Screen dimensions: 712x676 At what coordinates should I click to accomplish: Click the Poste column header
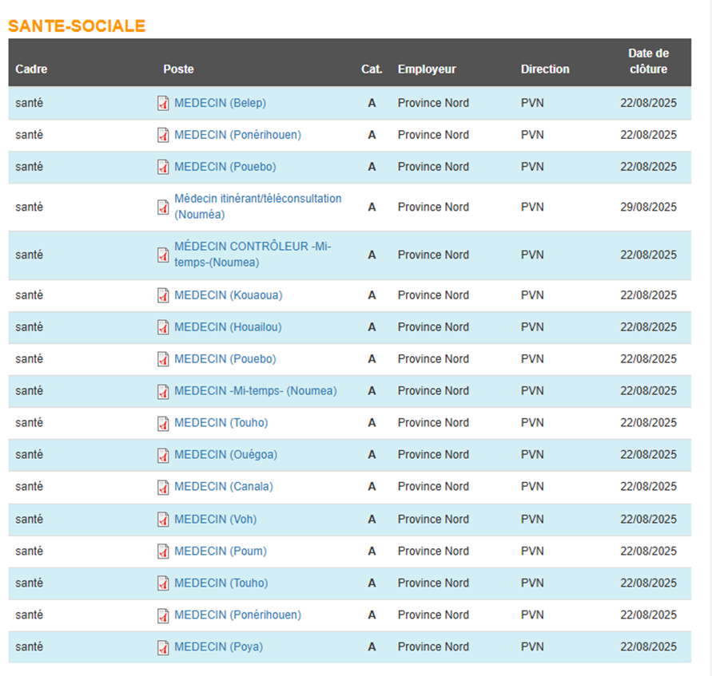(178, 69)
